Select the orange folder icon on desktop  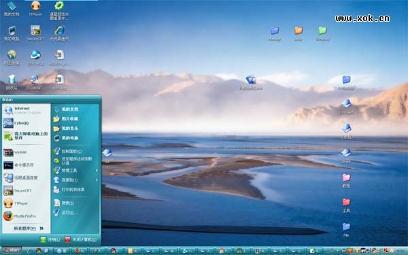[299, 33]
